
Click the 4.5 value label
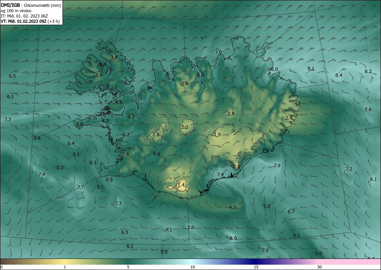point(118,102)
